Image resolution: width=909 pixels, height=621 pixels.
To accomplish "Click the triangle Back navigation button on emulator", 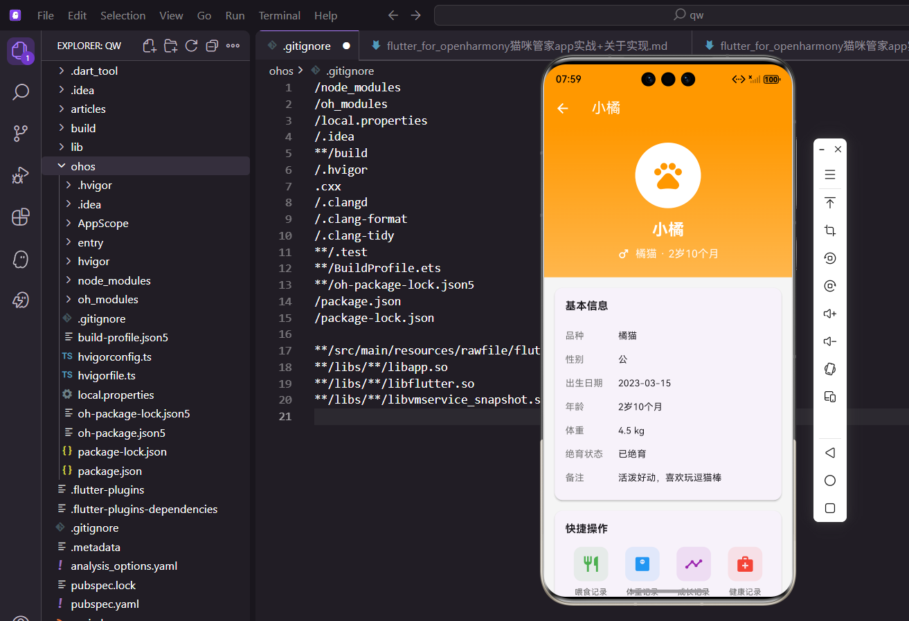I will coord(830,453).
